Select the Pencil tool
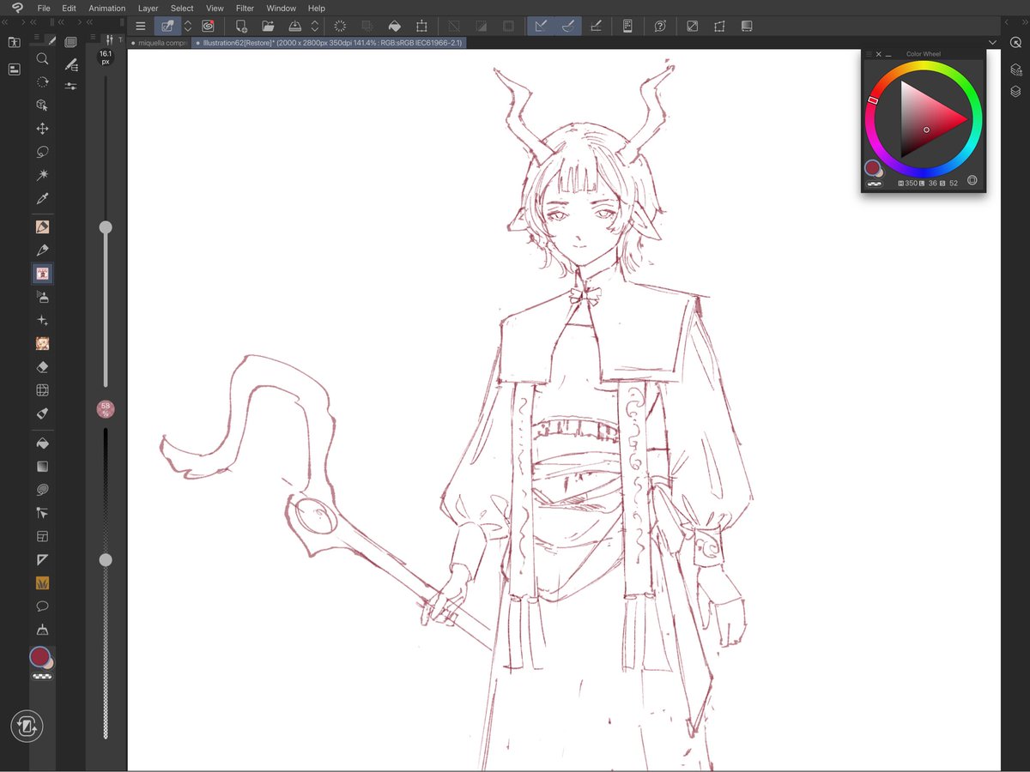This screenshot has height=772, width=1030. click(x=42, y=250)
